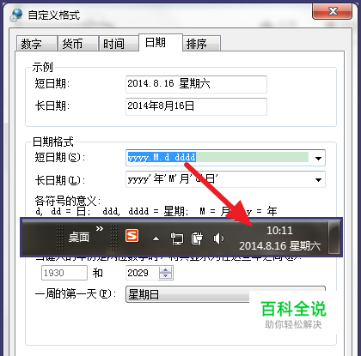
Task: Click the 桌面 toolbar label
Action: click(x=79, y=238)
